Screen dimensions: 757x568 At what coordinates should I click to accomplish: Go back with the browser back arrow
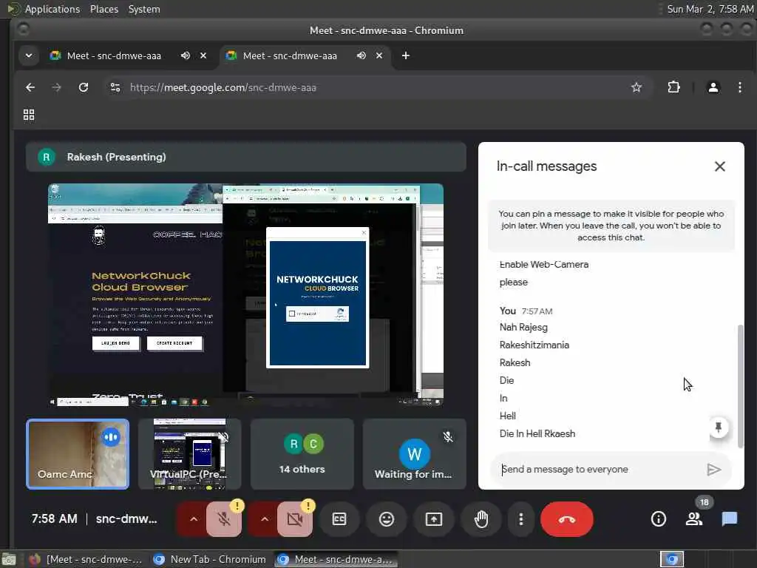click(30, 87)
